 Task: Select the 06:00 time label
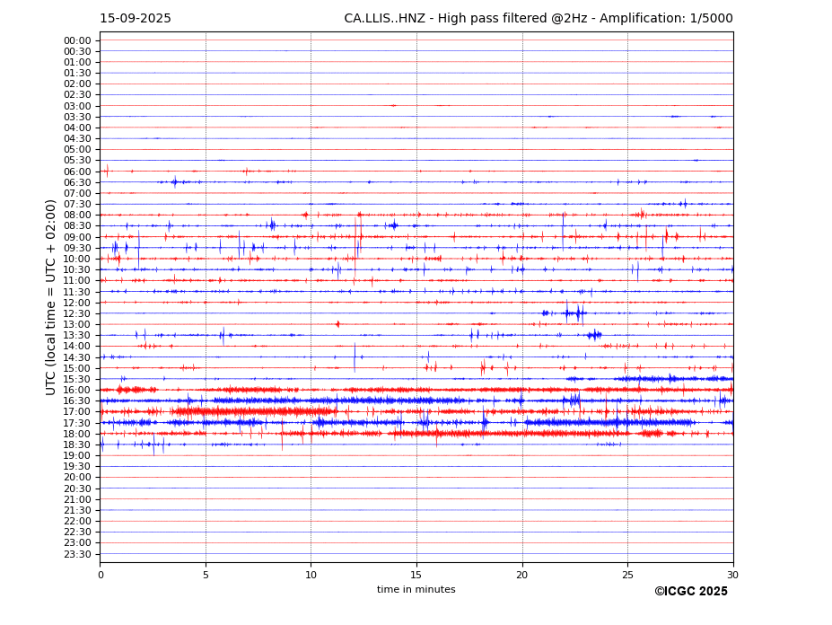click(77, 172)
